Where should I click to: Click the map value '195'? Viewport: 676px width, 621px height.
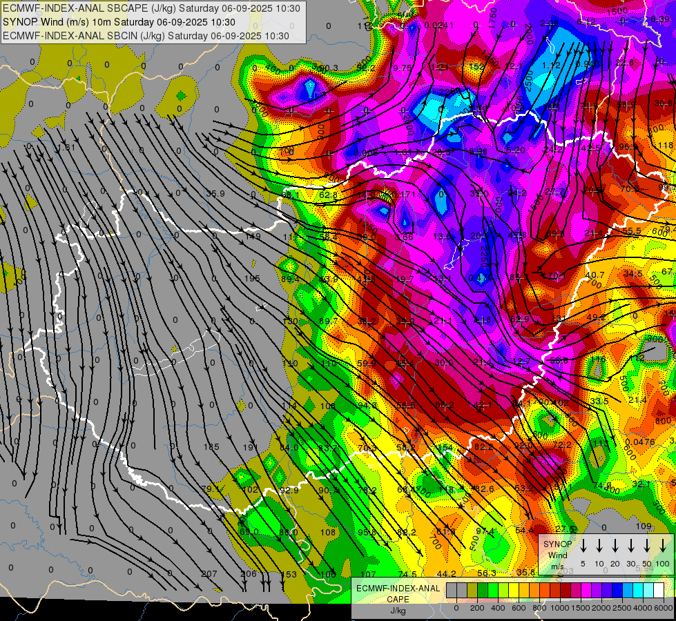[252, 278]
